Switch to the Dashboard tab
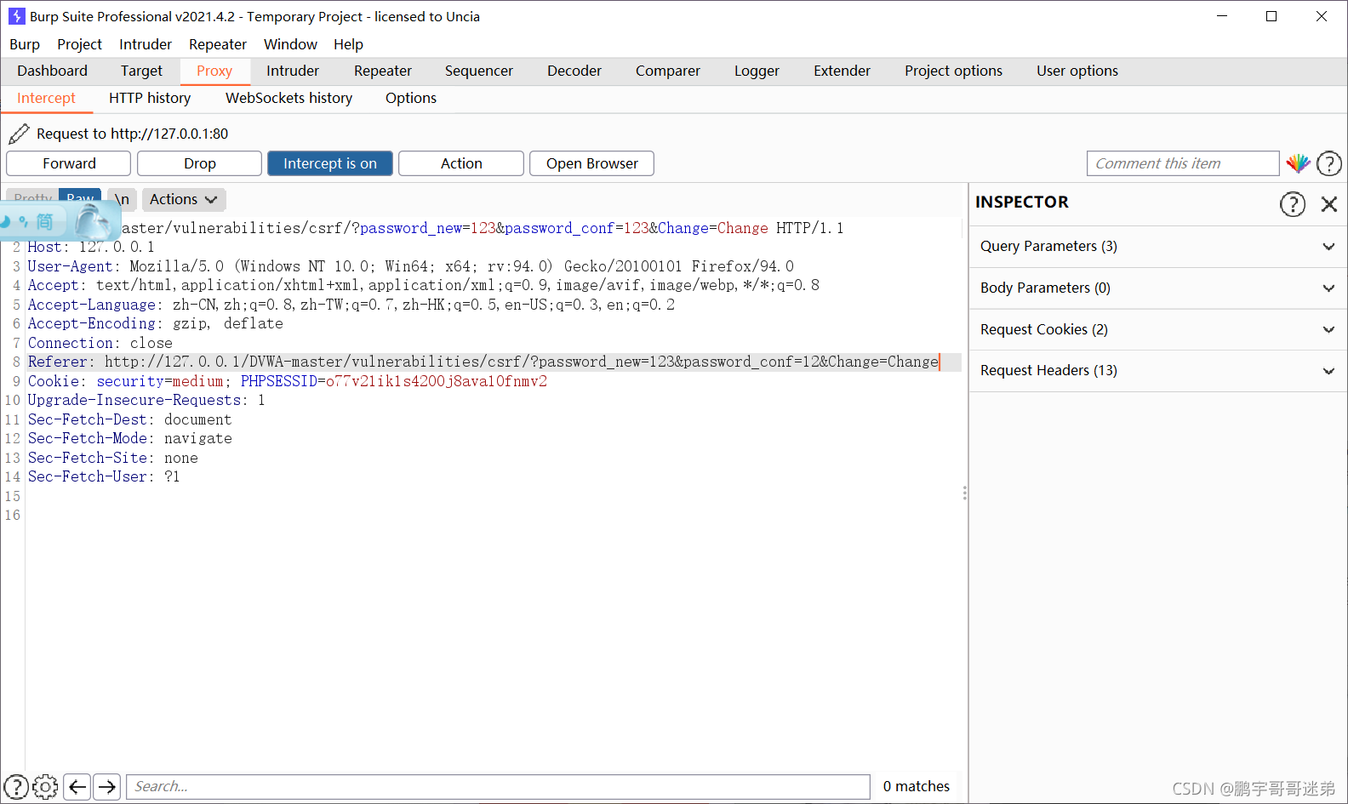Viewport: 1348px width, 804px height. [52, 71]
